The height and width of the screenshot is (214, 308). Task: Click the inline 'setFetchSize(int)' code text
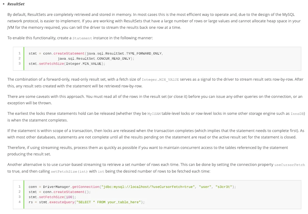[x=69, y=172]
